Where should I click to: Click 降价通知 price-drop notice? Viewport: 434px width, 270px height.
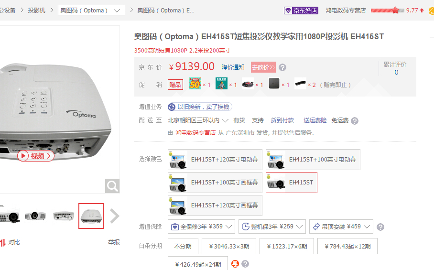click(233, 67)
